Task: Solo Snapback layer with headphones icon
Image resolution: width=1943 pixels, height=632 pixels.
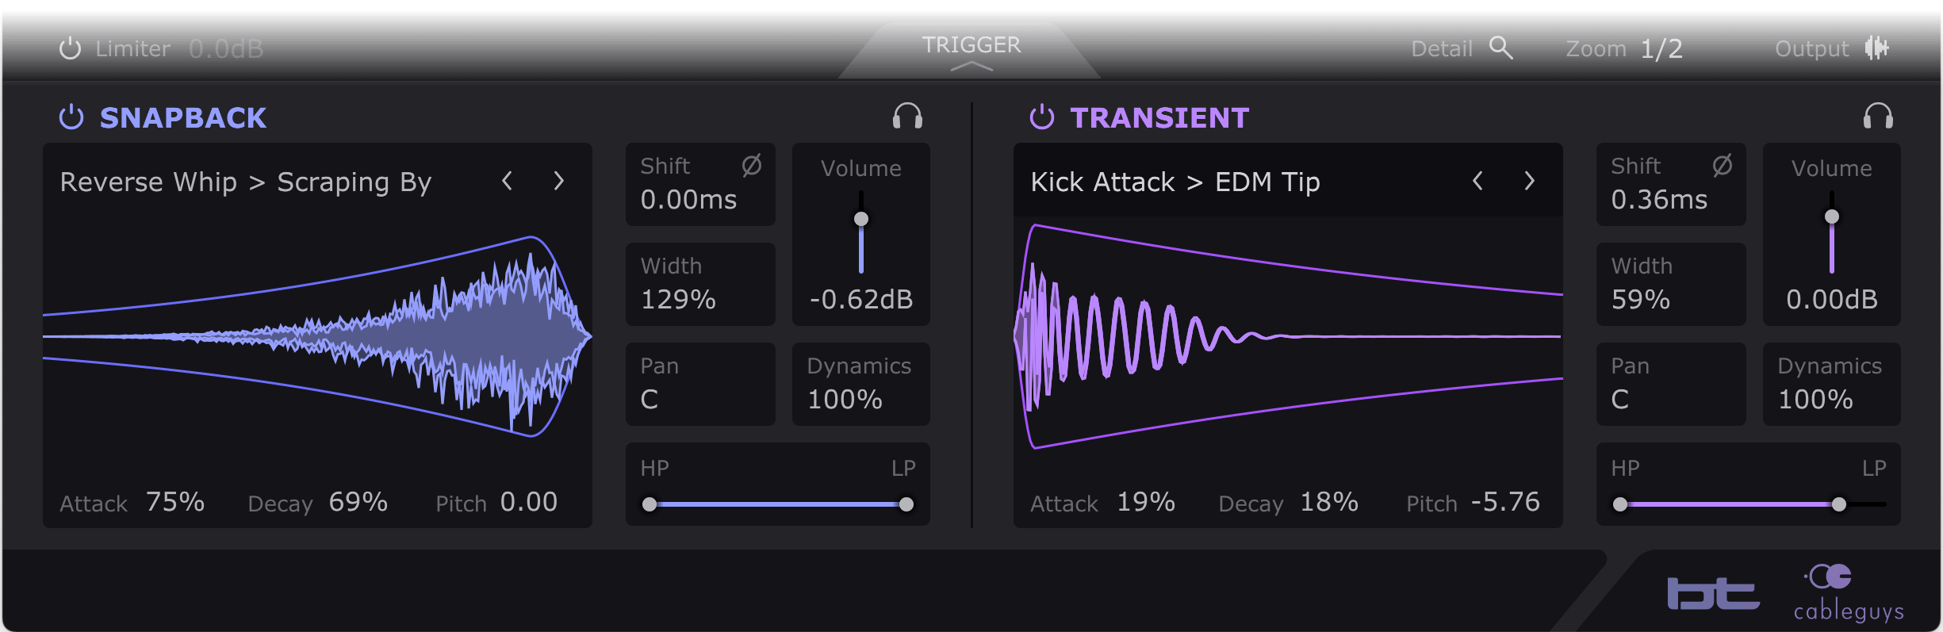Action: pos(907,117)
